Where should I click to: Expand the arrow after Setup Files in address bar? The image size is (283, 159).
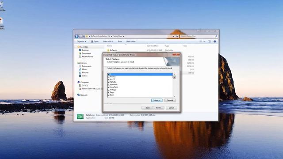coord(124,36)
